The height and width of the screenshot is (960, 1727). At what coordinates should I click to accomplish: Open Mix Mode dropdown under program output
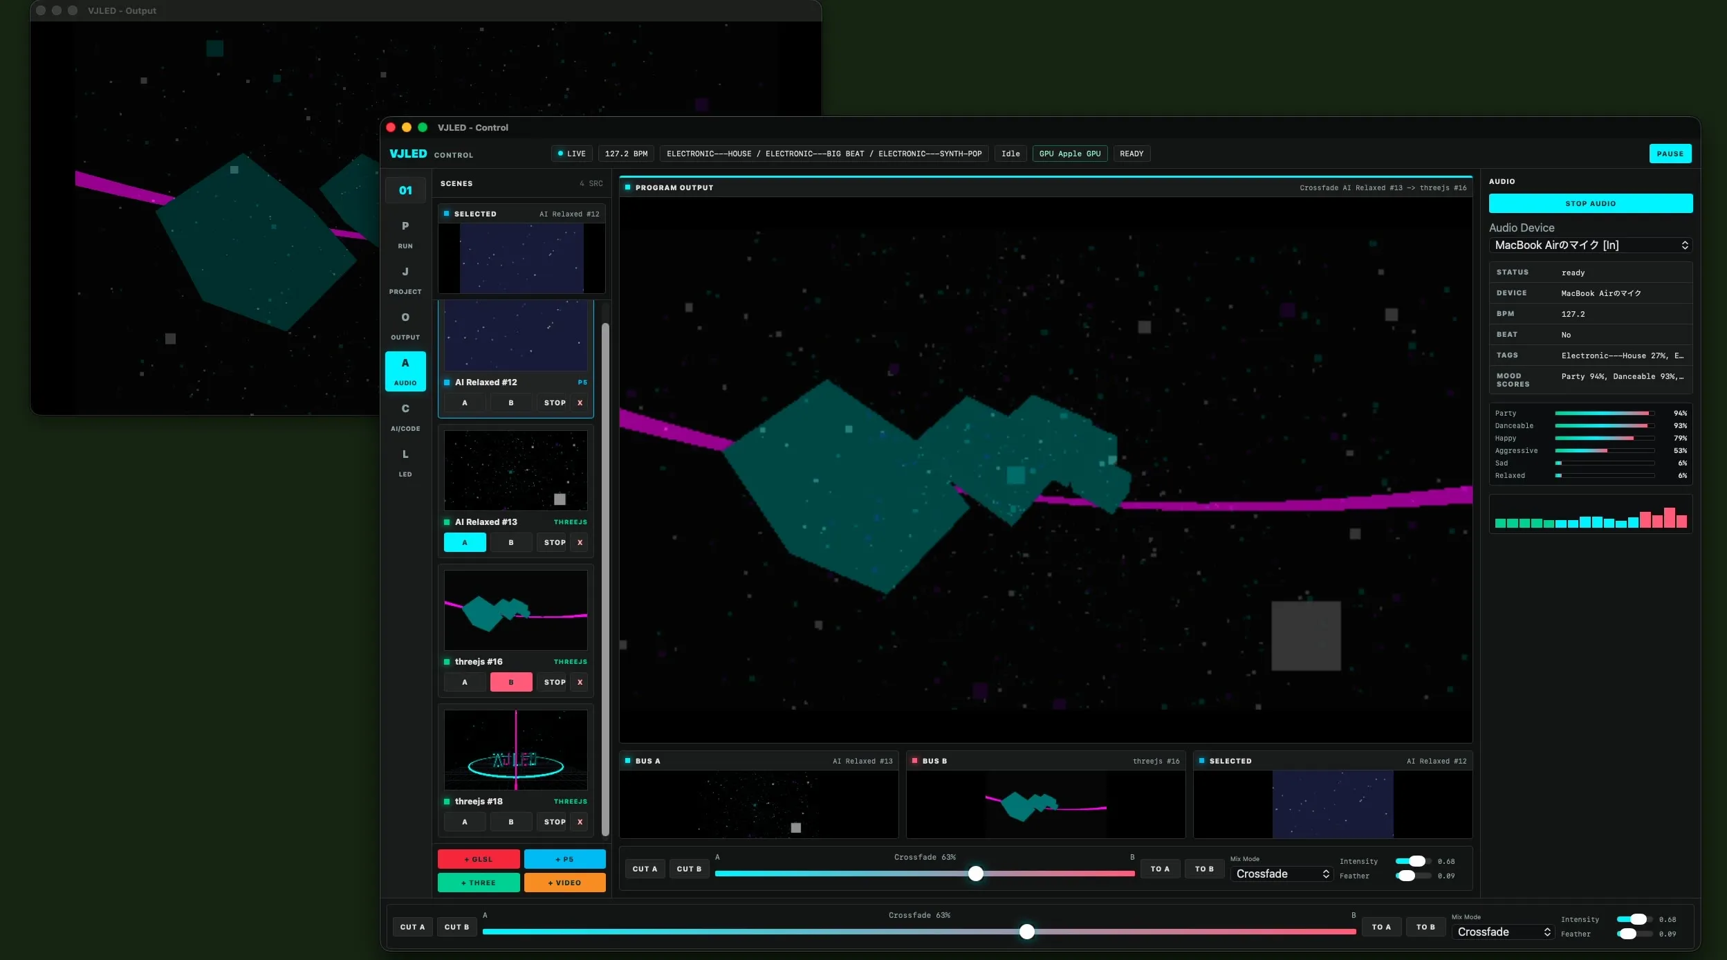coord(1282,874)
